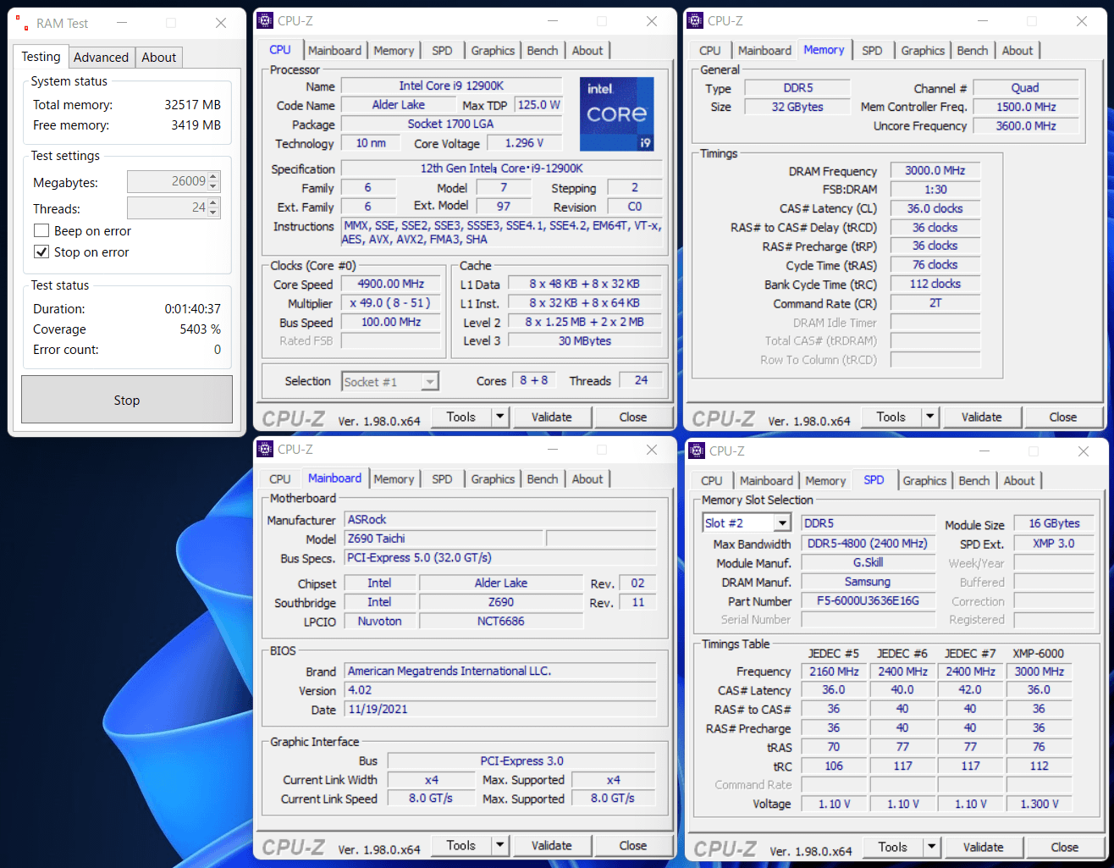The image size is (1114, 868).
Task: Open About tab in RAM Test
Action: coord(158,58)
